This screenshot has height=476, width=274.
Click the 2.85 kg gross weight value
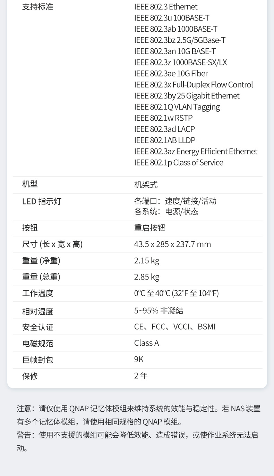[x=146, y=277]
